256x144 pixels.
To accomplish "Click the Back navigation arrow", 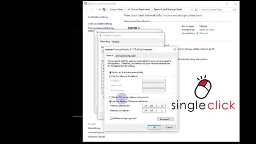I will pos(86,10).
